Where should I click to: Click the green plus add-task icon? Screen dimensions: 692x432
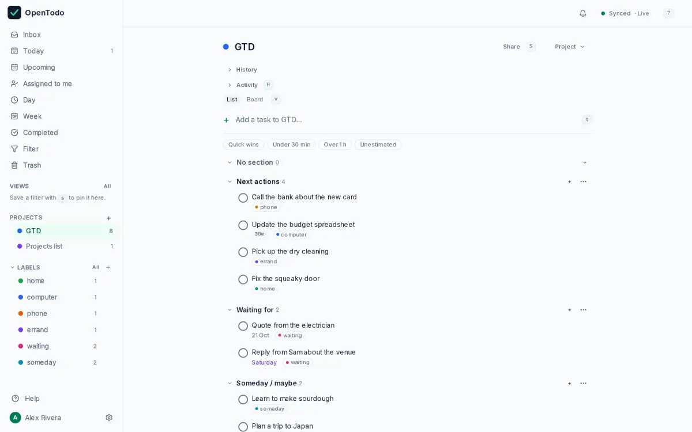click(226, 120)
